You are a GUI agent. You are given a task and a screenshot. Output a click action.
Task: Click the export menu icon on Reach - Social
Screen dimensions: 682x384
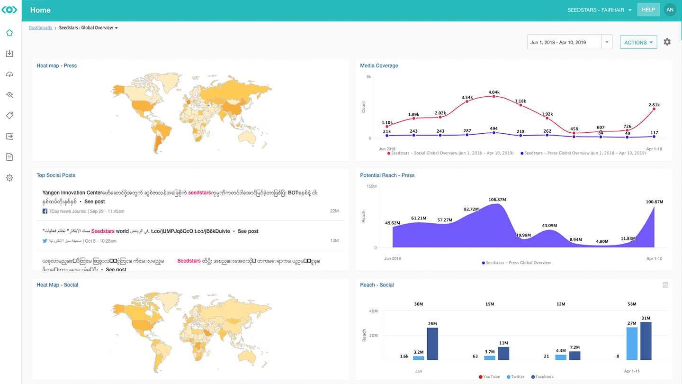pyautogui.click(x=665, y=285)
